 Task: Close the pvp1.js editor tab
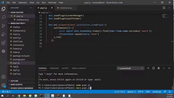(52, 8)
